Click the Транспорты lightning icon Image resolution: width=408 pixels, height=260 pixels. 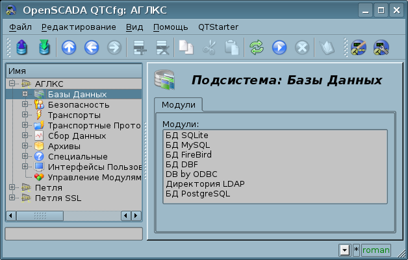coord(39,115)
